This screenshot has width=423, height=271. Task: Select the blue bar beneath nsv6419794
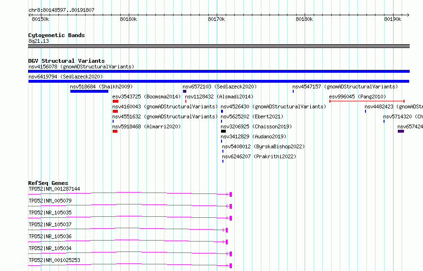click(219, 81)
